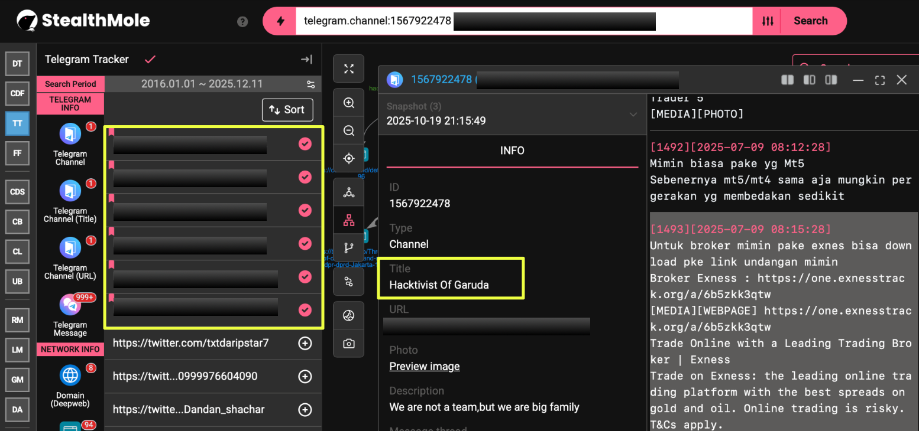This screenshot has height=431, width=919.
Task: Uncheck the first redacted list item checkmark
Action: tap(305, 144)
